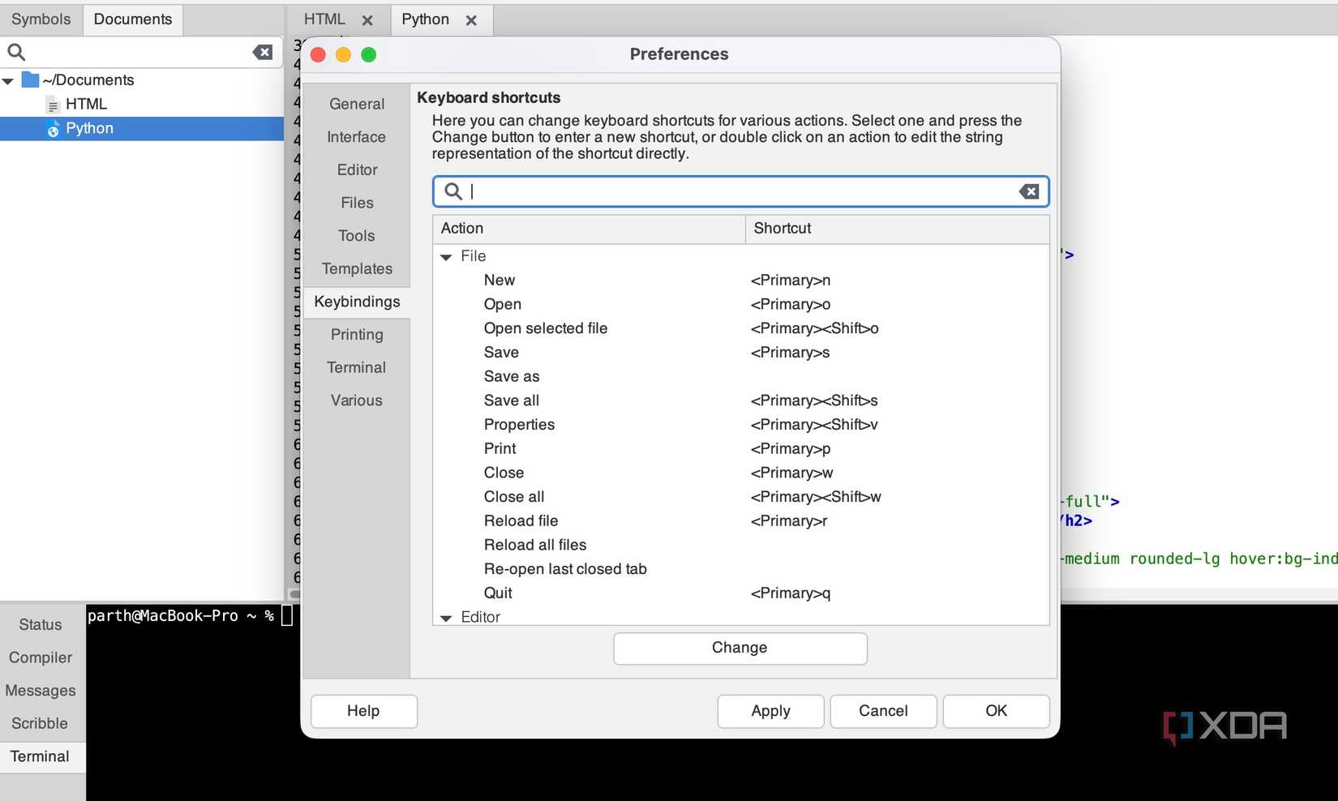The width and height of the screenshot is (1338, 801).
Task: Open Help from the Preferences dialog
Action: 363,711
